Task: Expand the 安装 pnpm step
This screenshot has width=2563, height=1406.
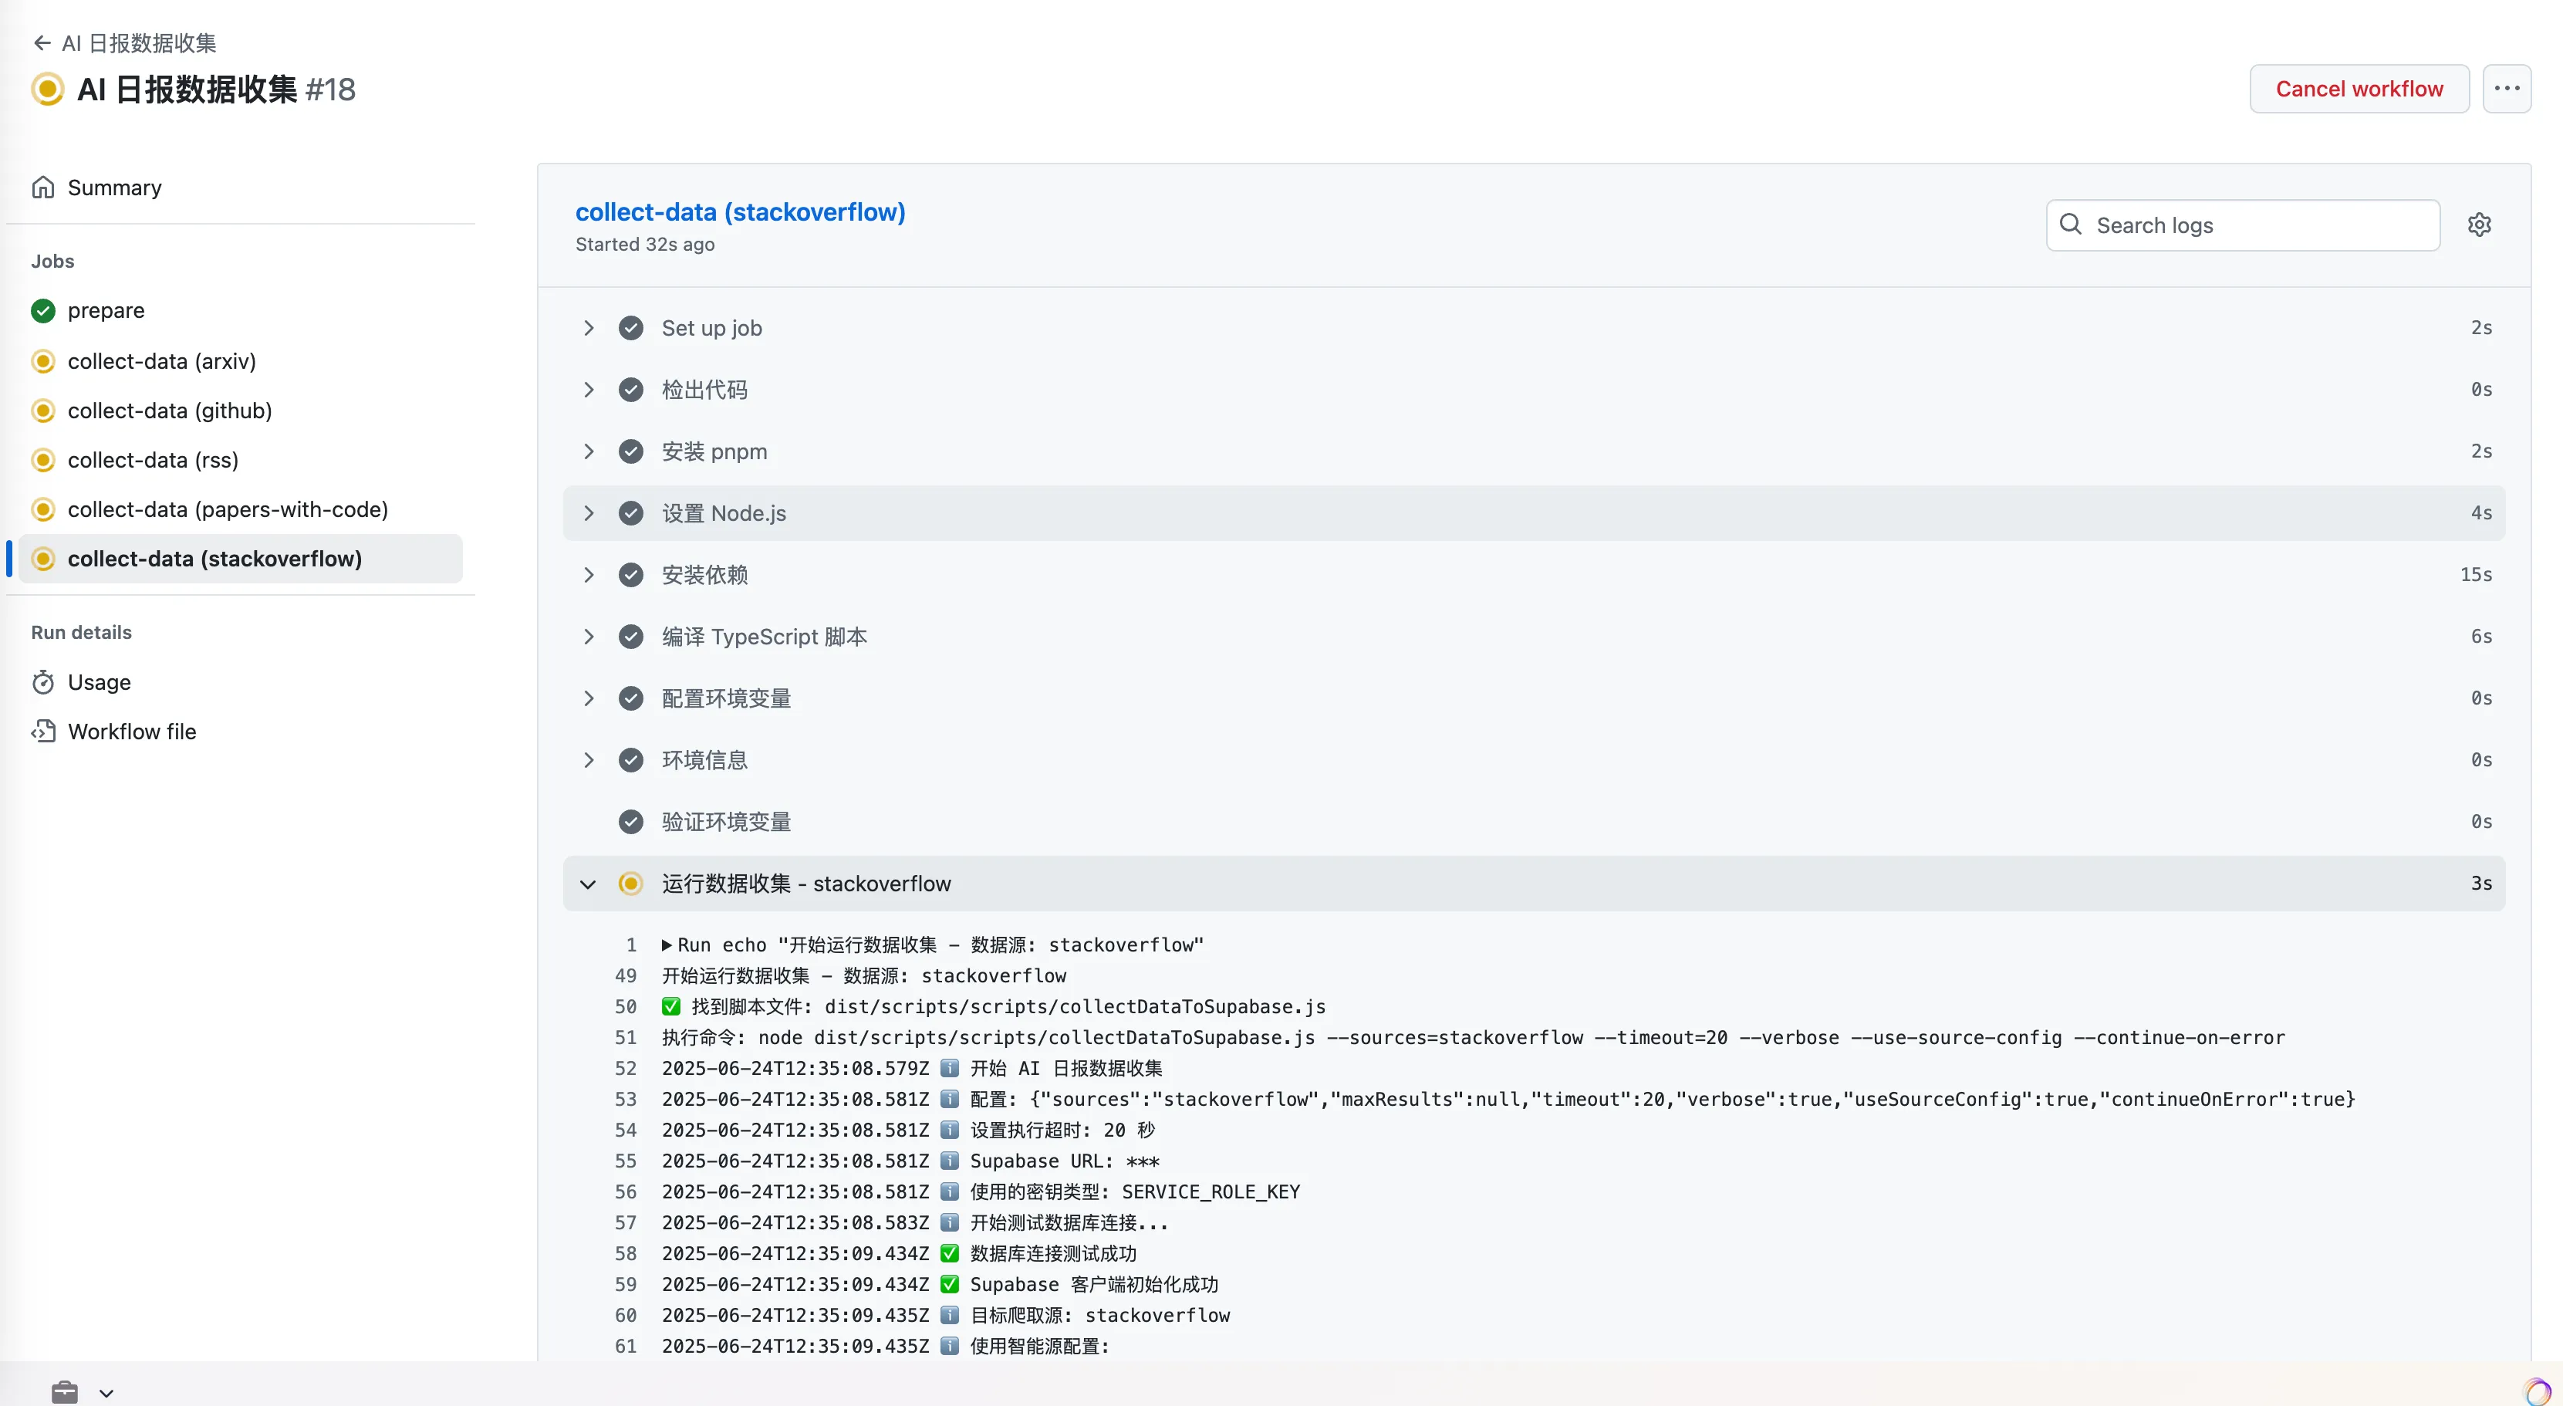Action: [588, 451]
